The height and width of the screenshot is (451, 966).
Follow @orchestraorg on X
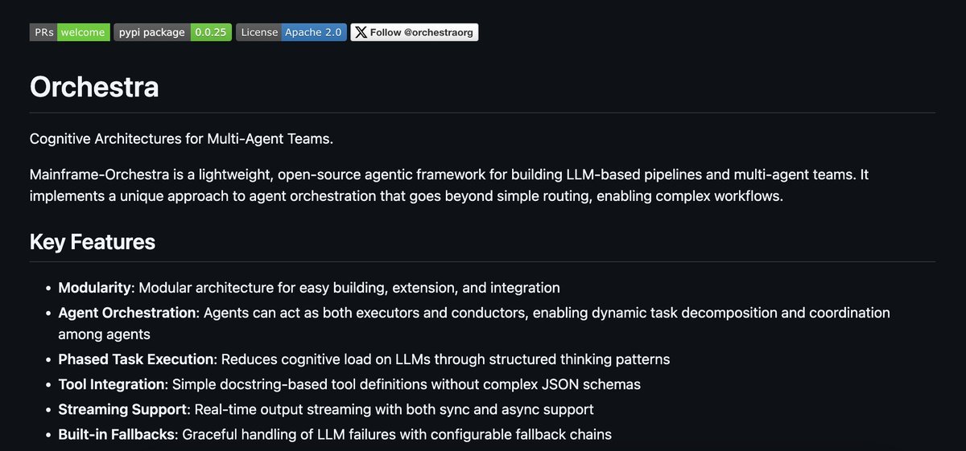click(415, 32)
